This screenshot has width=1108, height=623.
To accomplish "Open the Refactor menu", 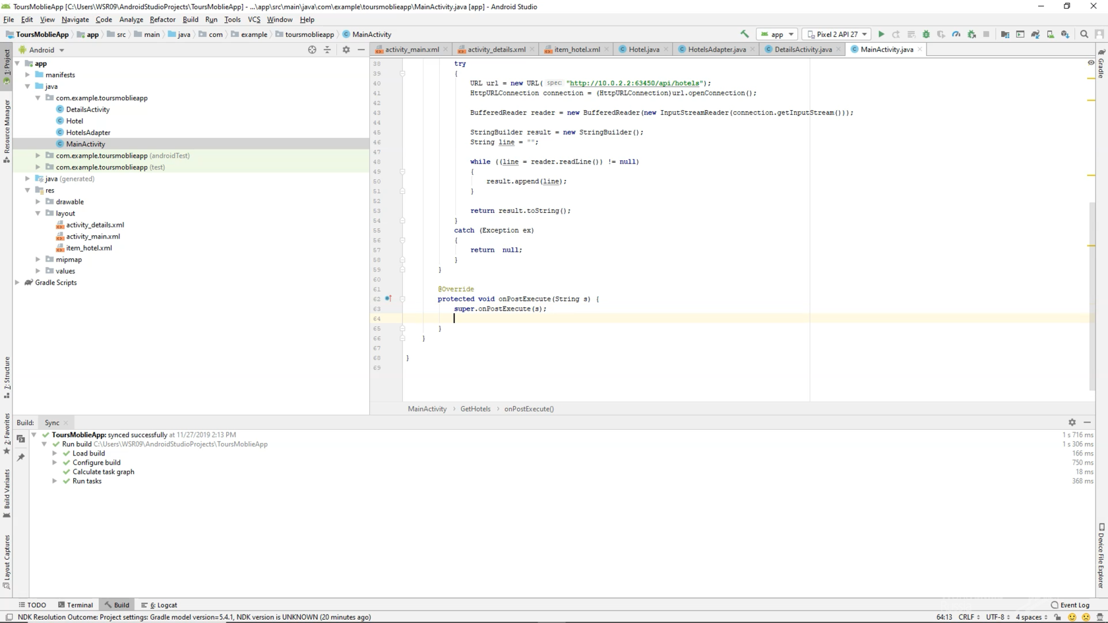I will 162,19.
